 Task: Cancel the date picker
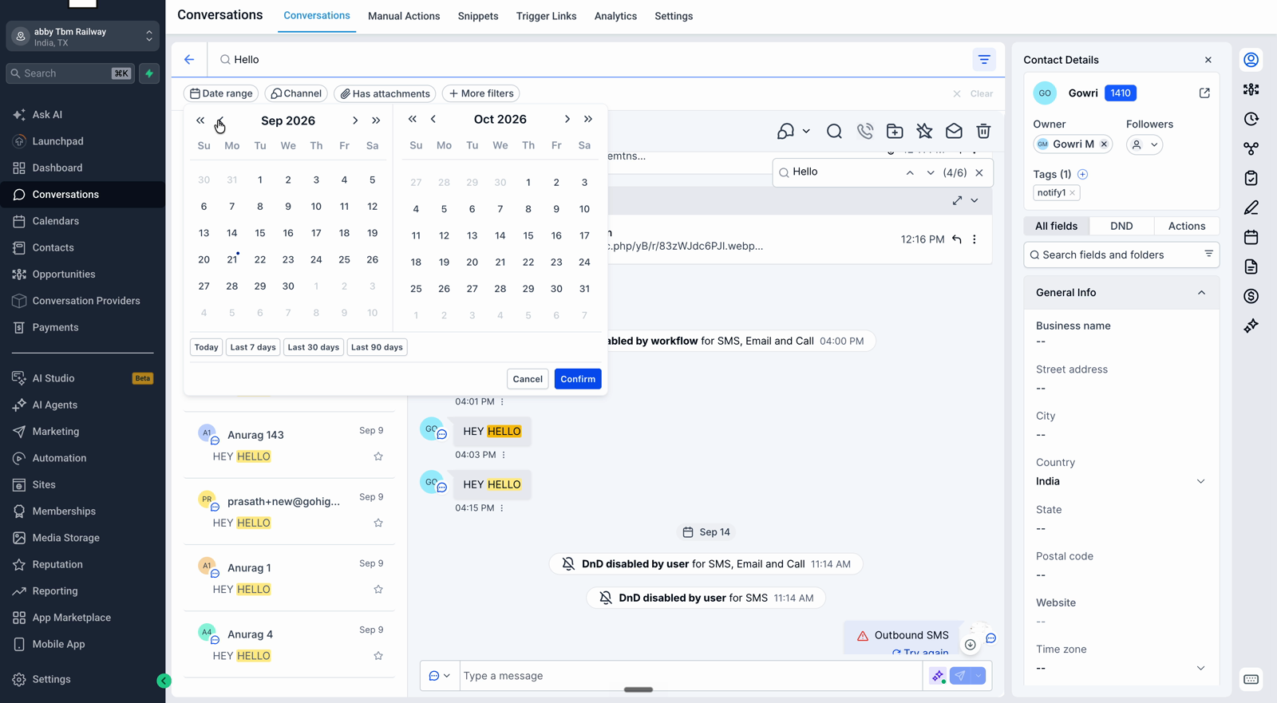(528, 379)
